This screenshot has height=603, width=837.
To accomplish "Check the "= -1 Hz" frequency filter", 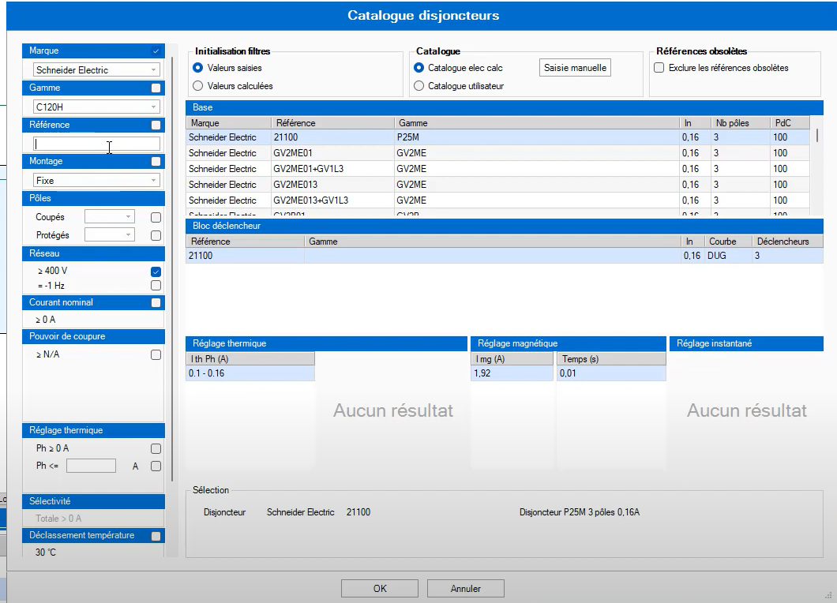I will 155,285.
